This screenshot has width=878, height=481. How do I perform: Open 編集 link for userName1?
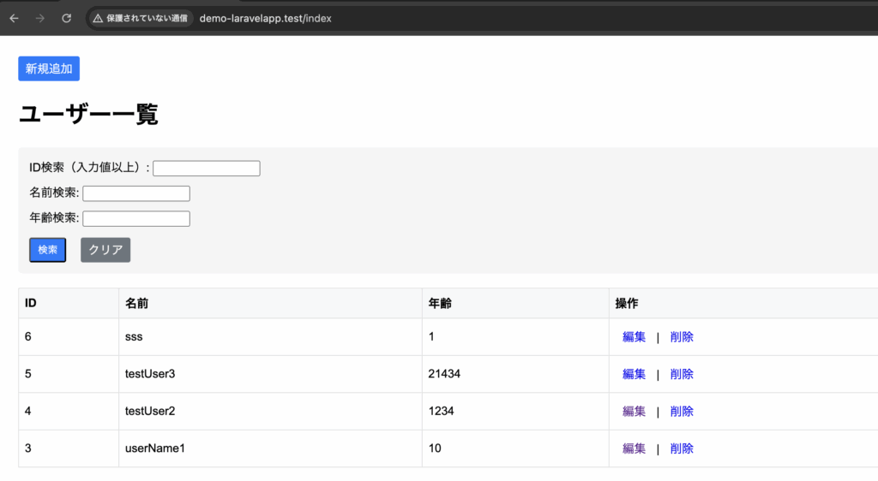(634, 448)
